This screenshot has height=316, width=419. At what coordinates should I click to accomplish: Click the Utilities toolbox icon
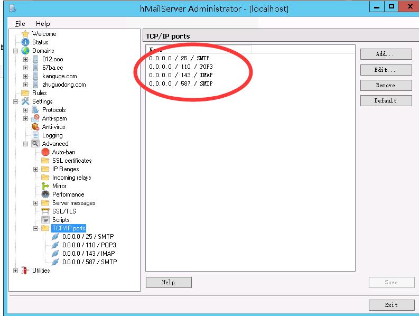tap(25, 271)
